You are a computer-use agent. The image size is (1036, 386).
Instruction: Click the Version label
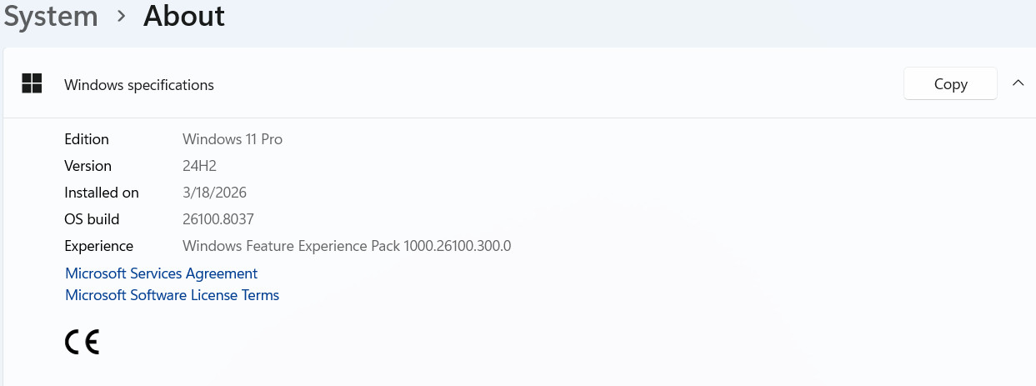point(88,166)
